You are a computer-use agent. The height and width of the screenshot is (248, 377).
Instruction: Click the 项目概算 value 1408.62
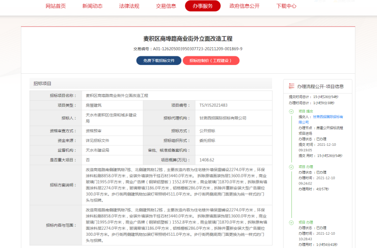pos(207,159)
